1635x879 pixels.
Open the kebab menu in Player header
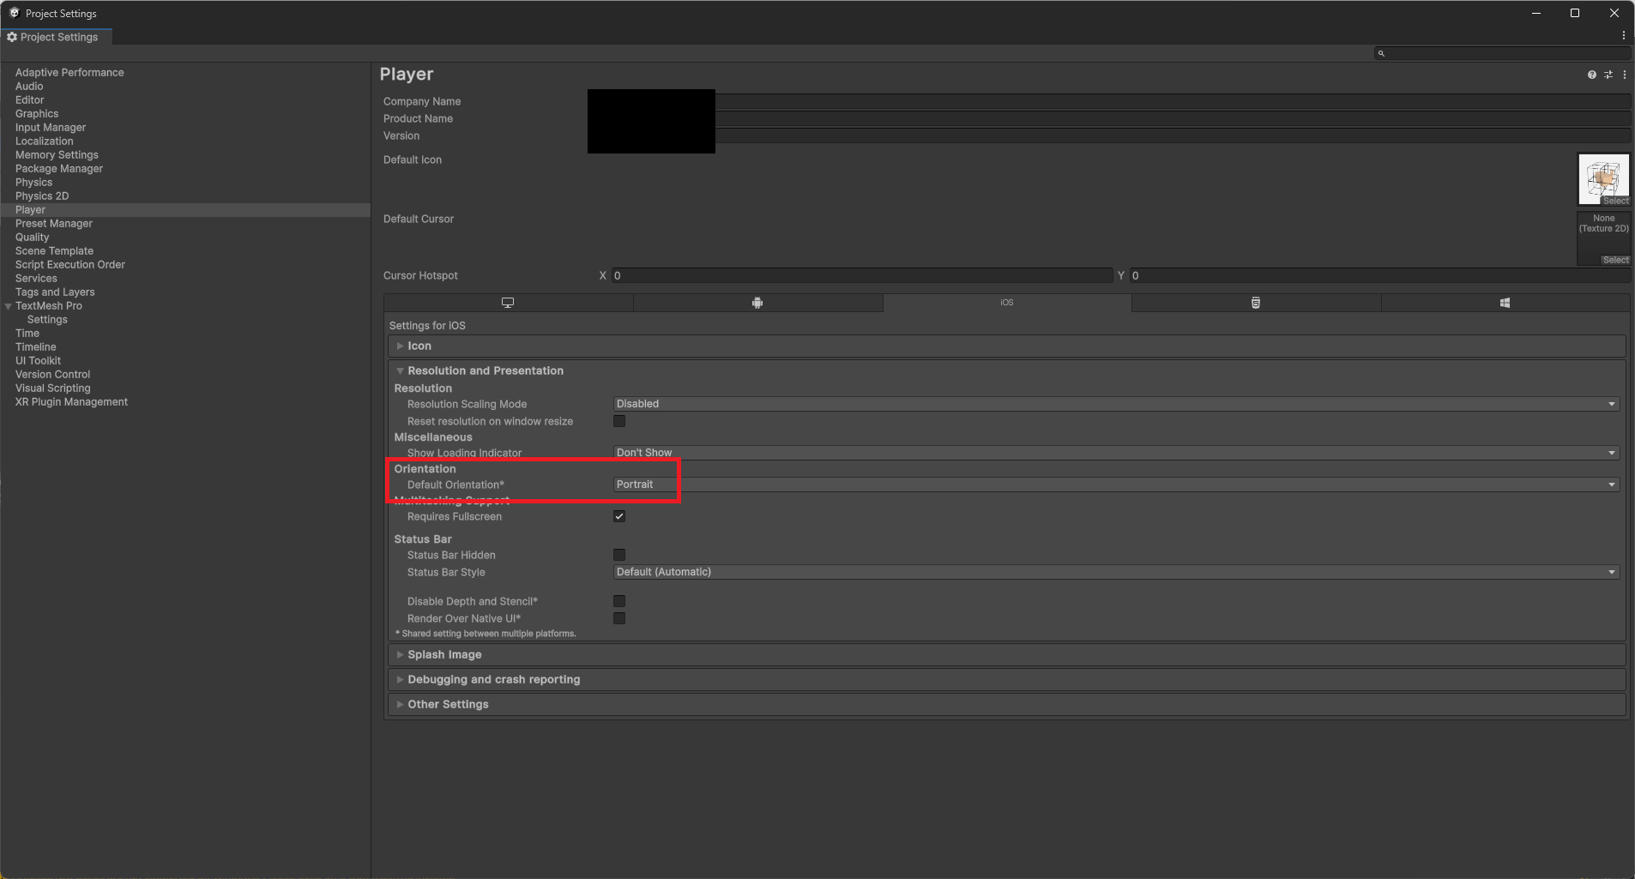click(x=1626, y=75)
